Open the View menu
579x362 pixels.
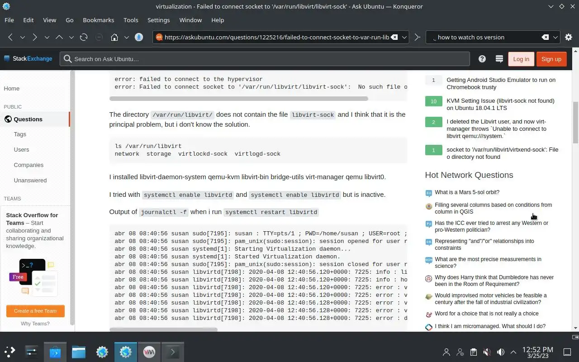coord(50,20)
